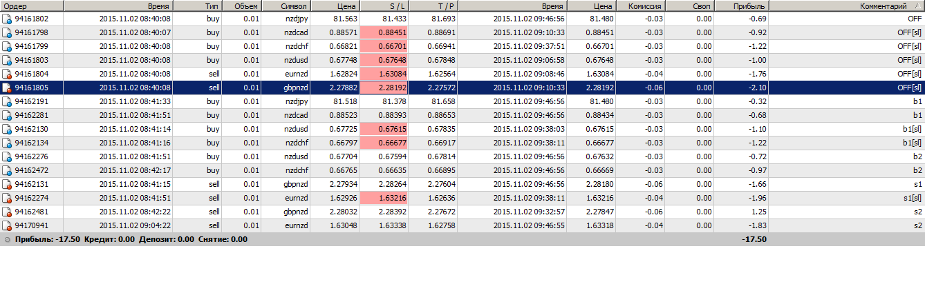Click take profit value 2.27572
Viewport: 925px width, 284px height.
(x=441, y=88)
